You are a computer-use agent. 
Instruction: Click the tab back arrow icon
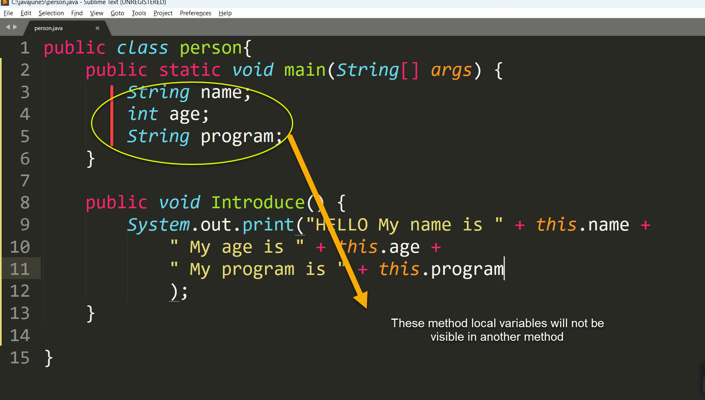pos(8,27)
